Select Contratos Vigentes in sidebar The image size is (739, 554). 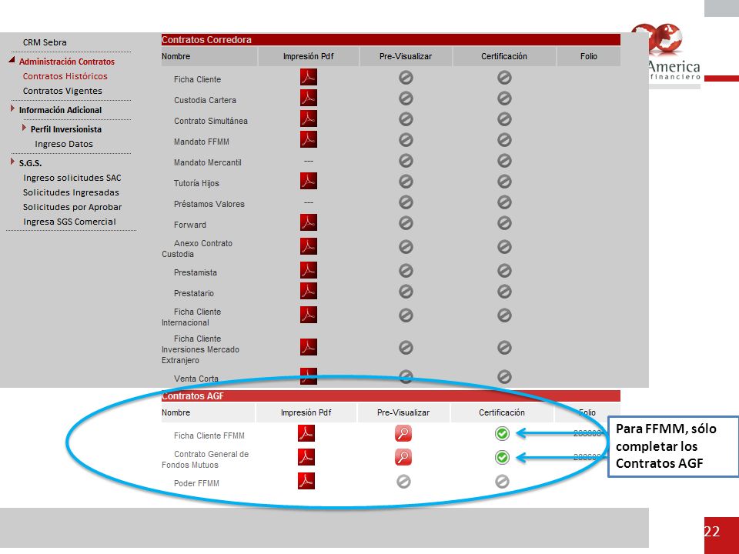point(62,91)
